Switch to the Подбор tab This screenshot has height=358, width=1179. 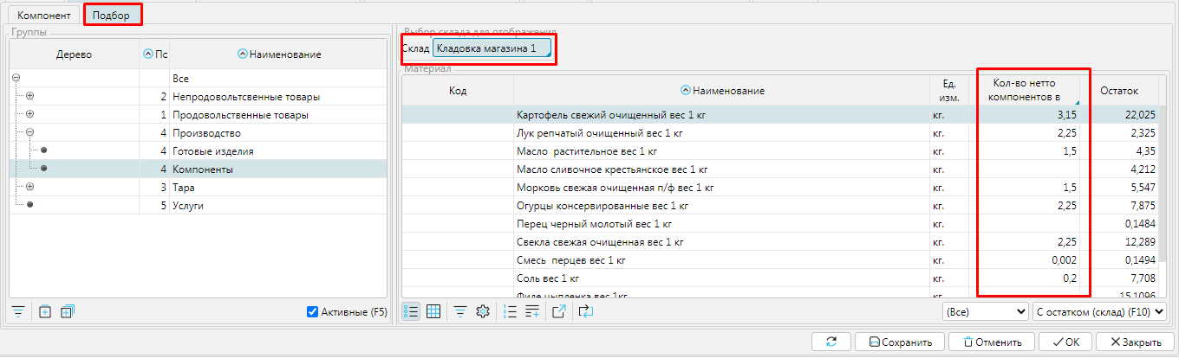(112, 16)
